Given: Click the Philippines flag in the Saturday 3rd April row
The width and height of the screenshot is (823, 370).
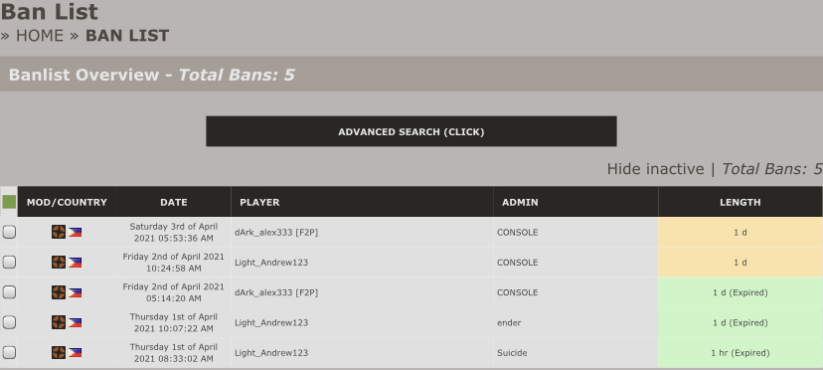Looking at the screenshot, I should click(x=76, y=232).
